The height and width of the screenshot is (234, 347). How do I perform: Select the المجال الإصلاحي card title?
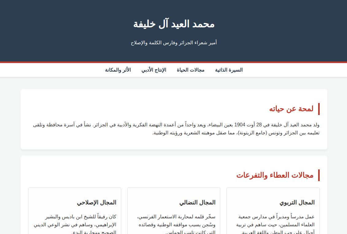97,203
